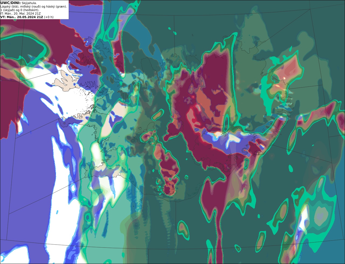Screen dimensions: 345x264
Task: Select the 'Lágský (blá), miðský (rauð)' legend line
Action: (34, 6)
